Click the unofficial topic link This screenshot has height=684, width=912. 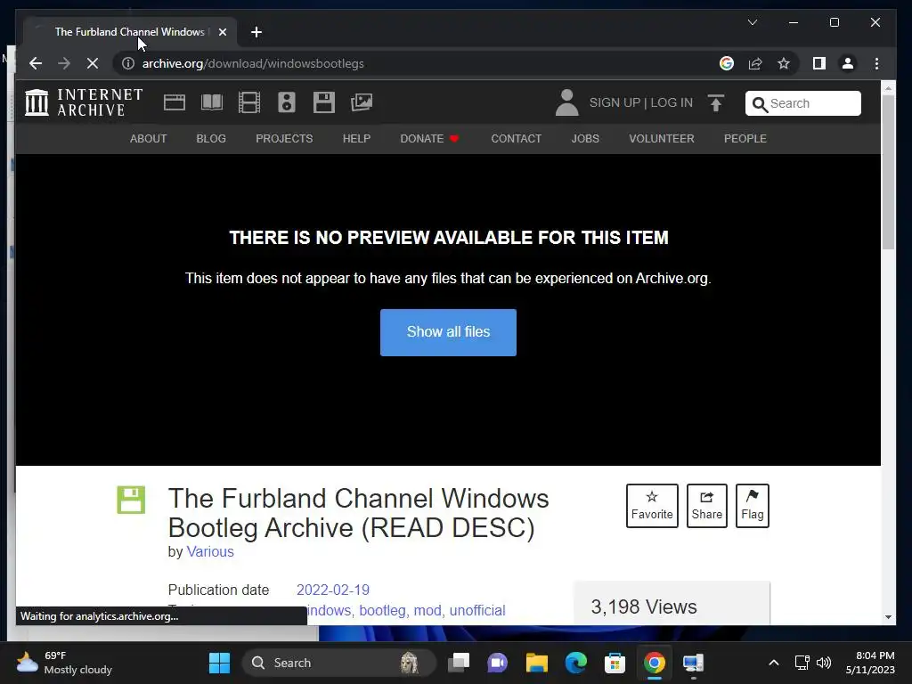tap(477, 610)
